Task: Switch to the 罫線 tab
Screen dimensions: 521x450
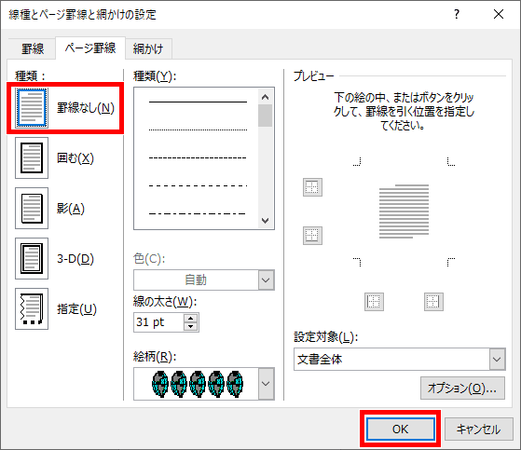Action: (33, 48)
